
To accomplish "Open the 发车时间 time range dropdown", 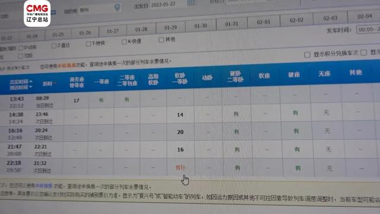I will click(368, 30).
